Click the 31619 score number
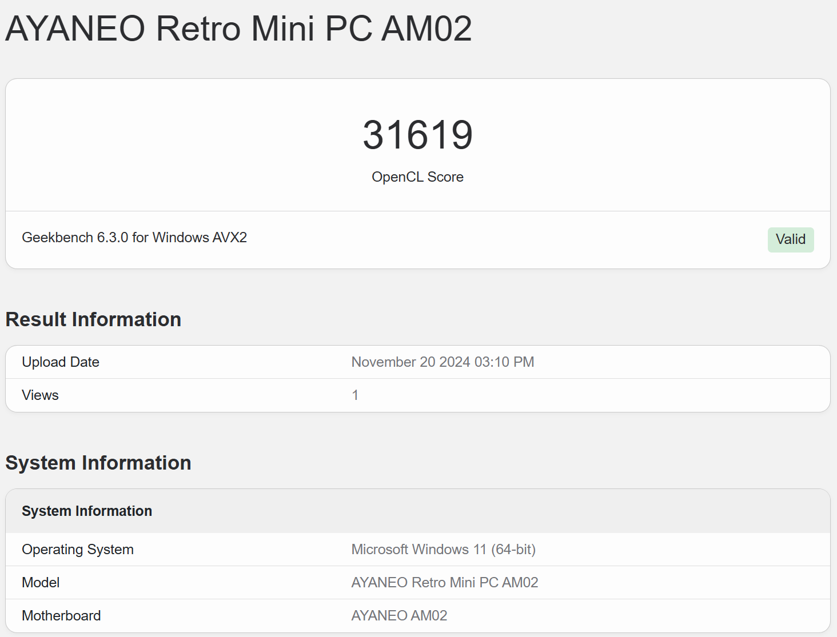Screen dimensions: 837x637 417,135
